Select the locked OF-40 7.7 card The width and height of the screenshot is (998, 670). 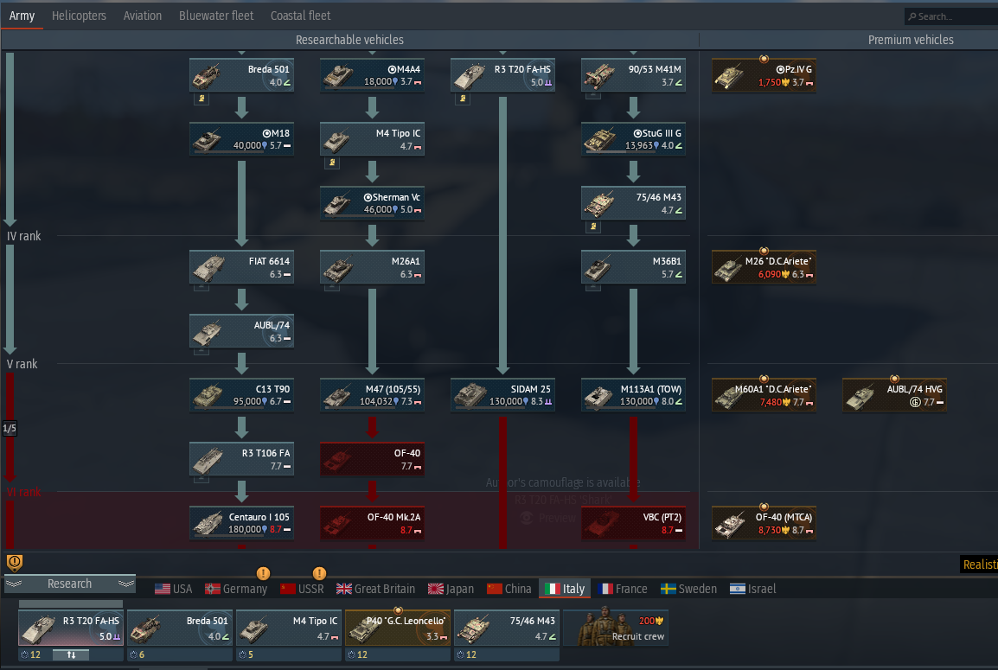[x=373, y=459]
